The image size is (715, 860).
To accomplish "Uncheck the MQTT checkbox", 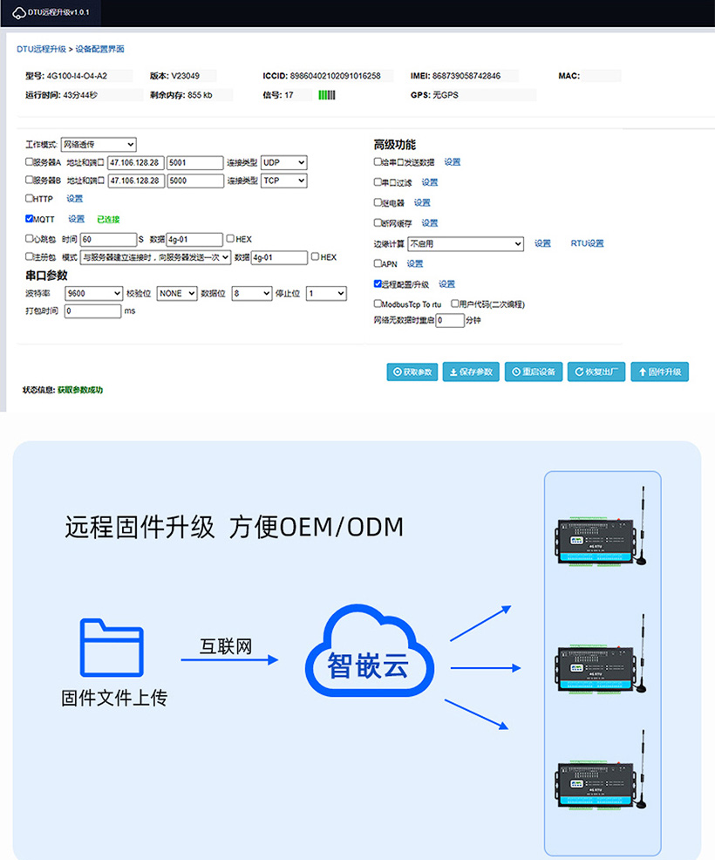I will [x=29, y=219].
